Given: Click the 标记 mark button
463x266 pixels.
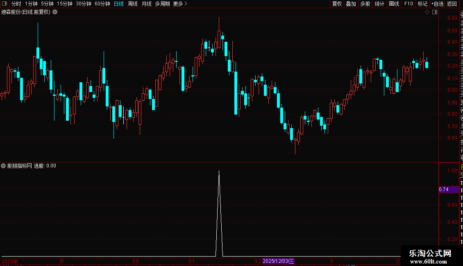Looking at the screenshot, I should pos(422,4).
